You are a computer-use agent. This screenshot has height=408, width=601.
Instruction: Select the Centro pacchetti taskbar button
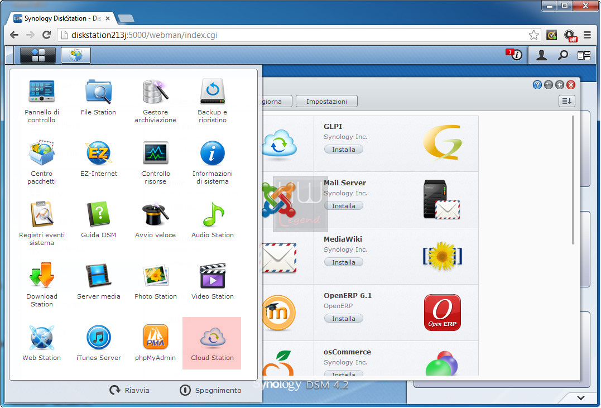coord(76,55)
